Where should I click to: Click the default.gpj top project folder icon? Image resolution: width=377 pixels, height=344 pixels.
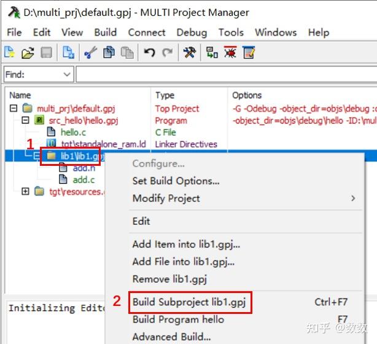coord(28,108)
